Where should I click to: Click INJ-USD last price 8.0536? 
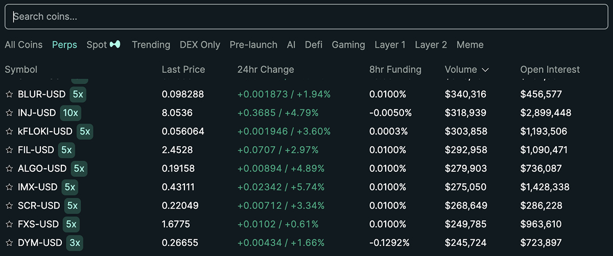click(x=177, y=113)
